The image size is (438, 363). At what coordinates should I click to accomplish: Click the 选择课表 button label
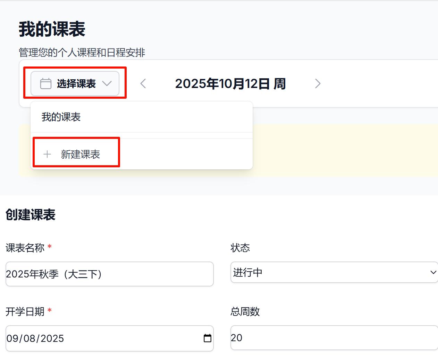[76, 83]
